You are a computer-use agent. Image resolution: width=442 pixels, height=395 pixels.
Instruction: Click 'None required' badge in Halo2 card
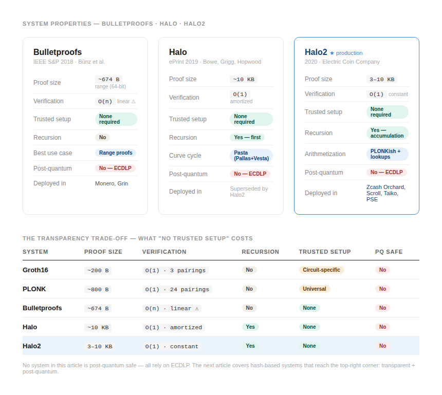pos(387,112)
